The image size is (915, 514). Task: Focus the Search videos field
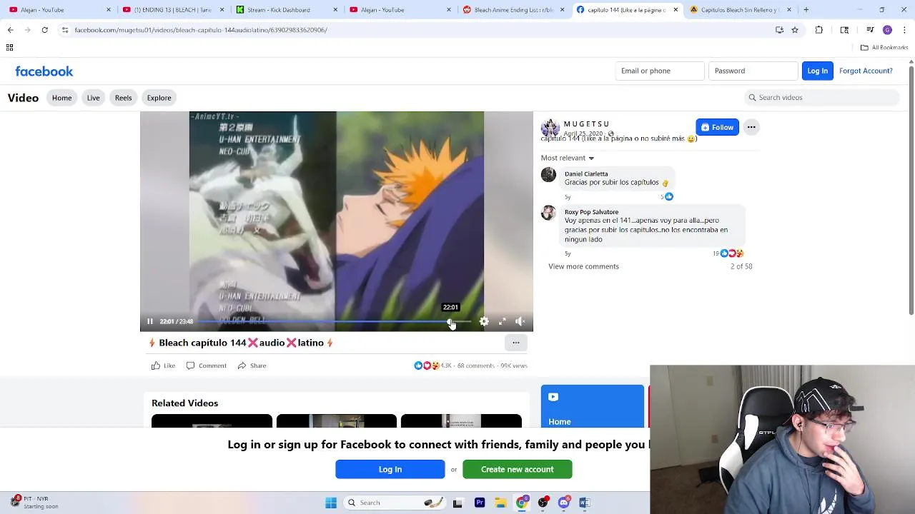(x=822, y=97)
